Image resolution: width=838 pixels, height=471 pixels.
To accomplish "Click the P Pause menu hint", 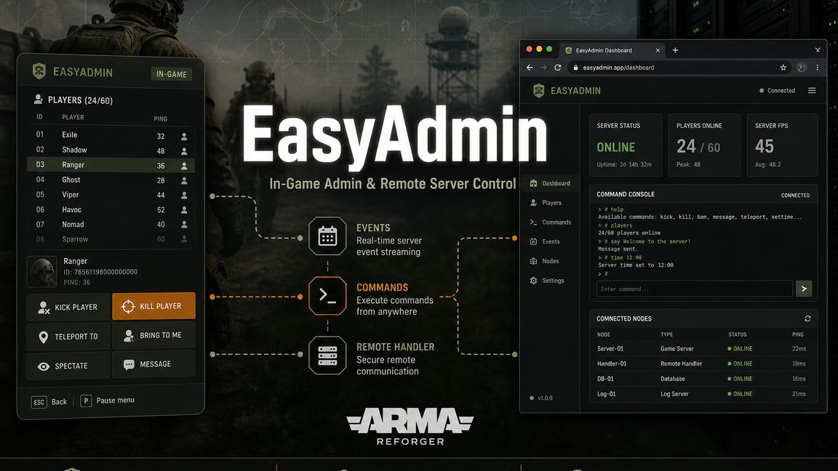I will point(108,400).
